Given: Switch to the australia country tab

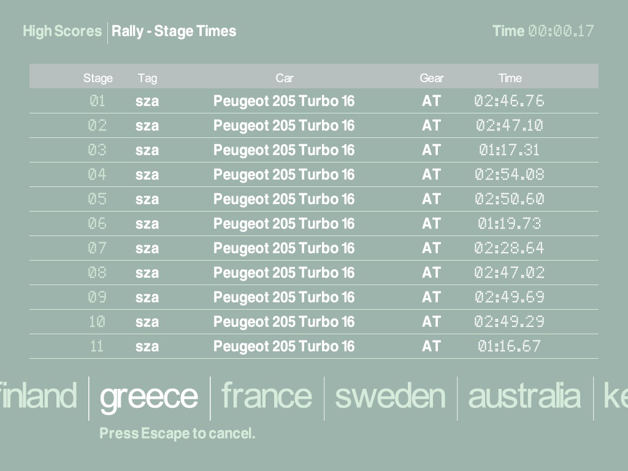Looking at the screenshot, I should click(x=524, y=396).
